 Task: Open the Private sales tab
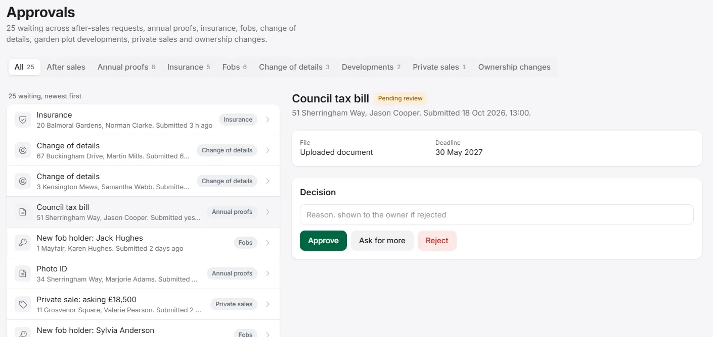click(439, 67)
